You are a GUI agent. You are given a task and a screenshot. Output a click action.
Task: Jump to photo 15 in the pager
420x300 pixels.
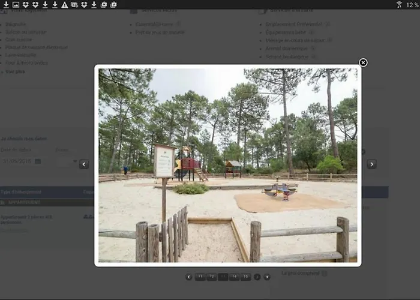point(246,277)
